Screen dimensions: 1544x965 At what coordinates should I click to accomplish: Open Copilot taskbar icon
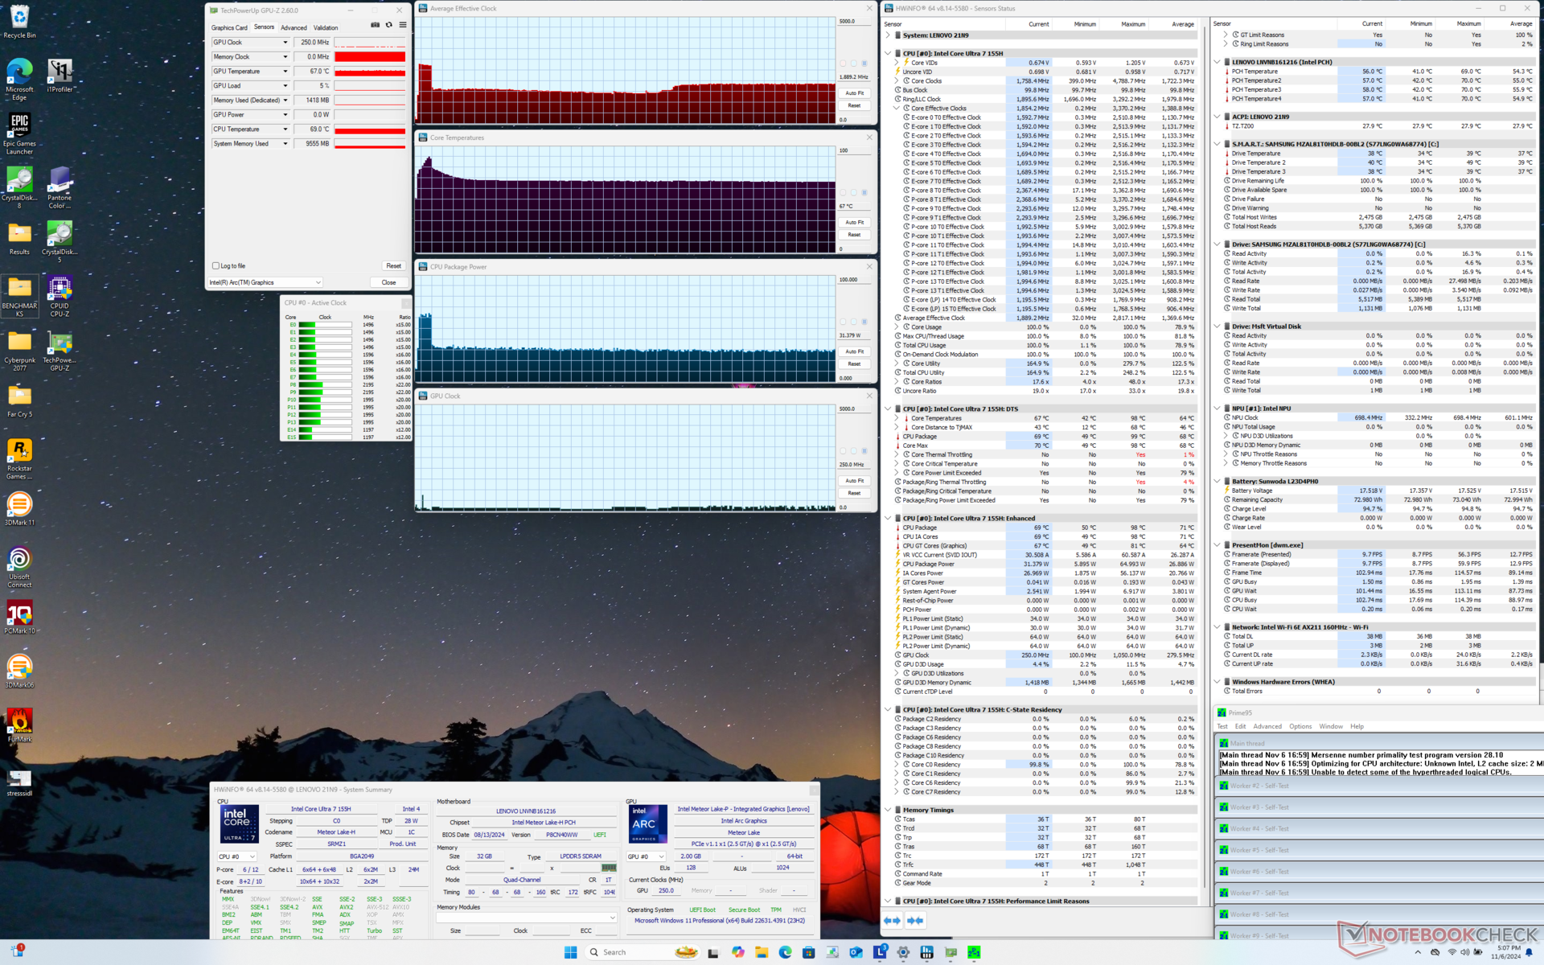click(x=738, y=952)
